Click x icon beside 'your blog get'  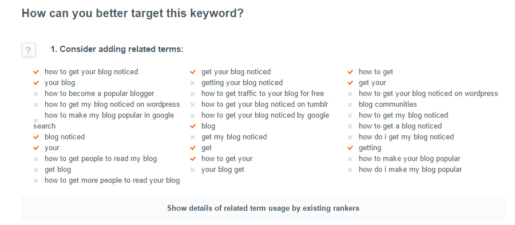click(x=192, y=170)
